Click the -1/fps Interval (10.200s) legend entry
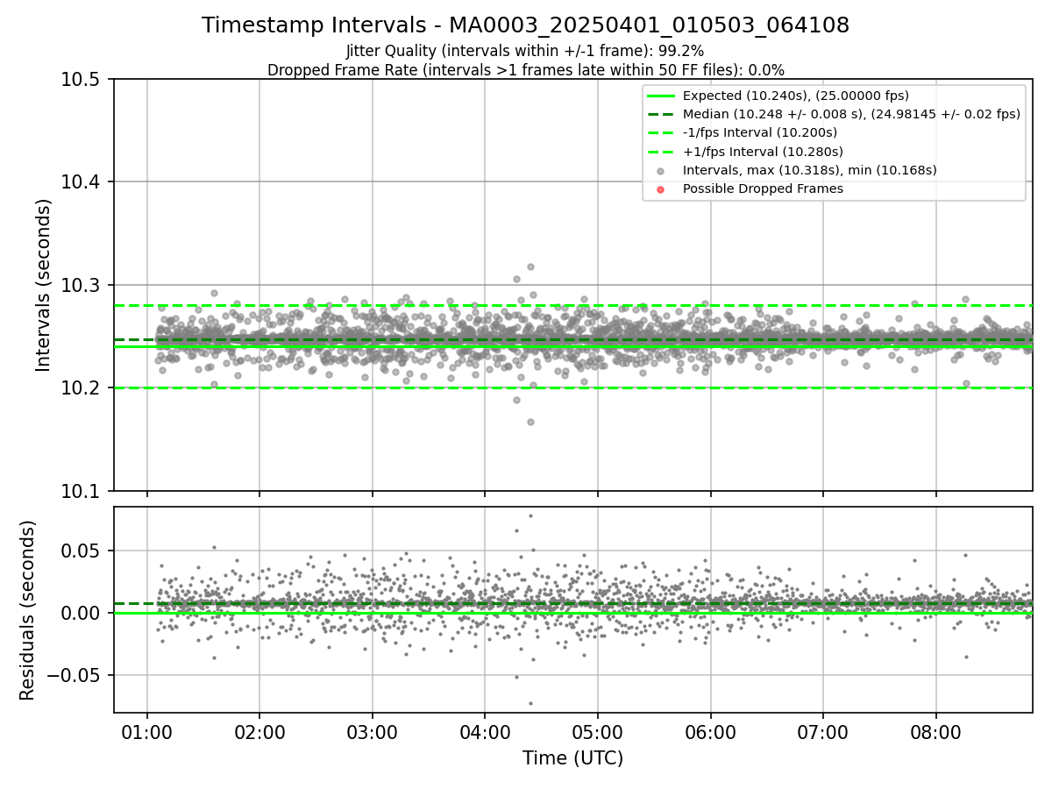The image size is (1052, 789). [x=760, y=132]
